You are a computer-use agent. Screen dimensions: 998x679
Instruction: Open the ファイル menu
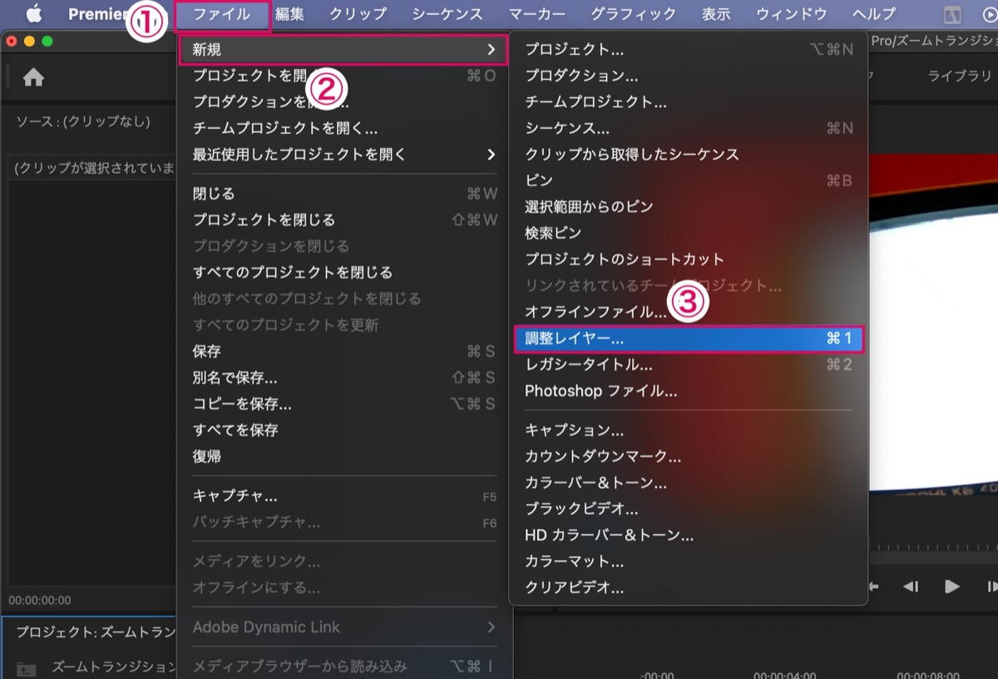click(x=222, y=14)
